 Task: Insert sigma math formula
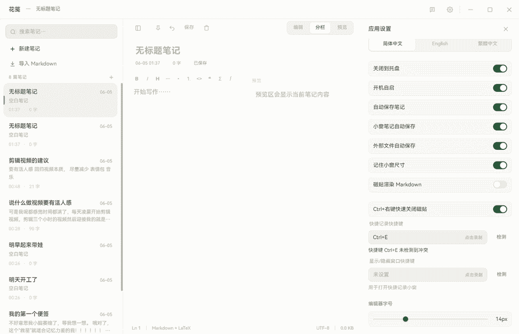pos(220,79)
